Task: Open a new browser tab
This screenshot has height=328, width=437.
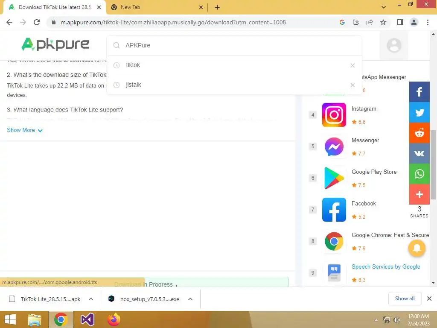Action: pos(217,7)
